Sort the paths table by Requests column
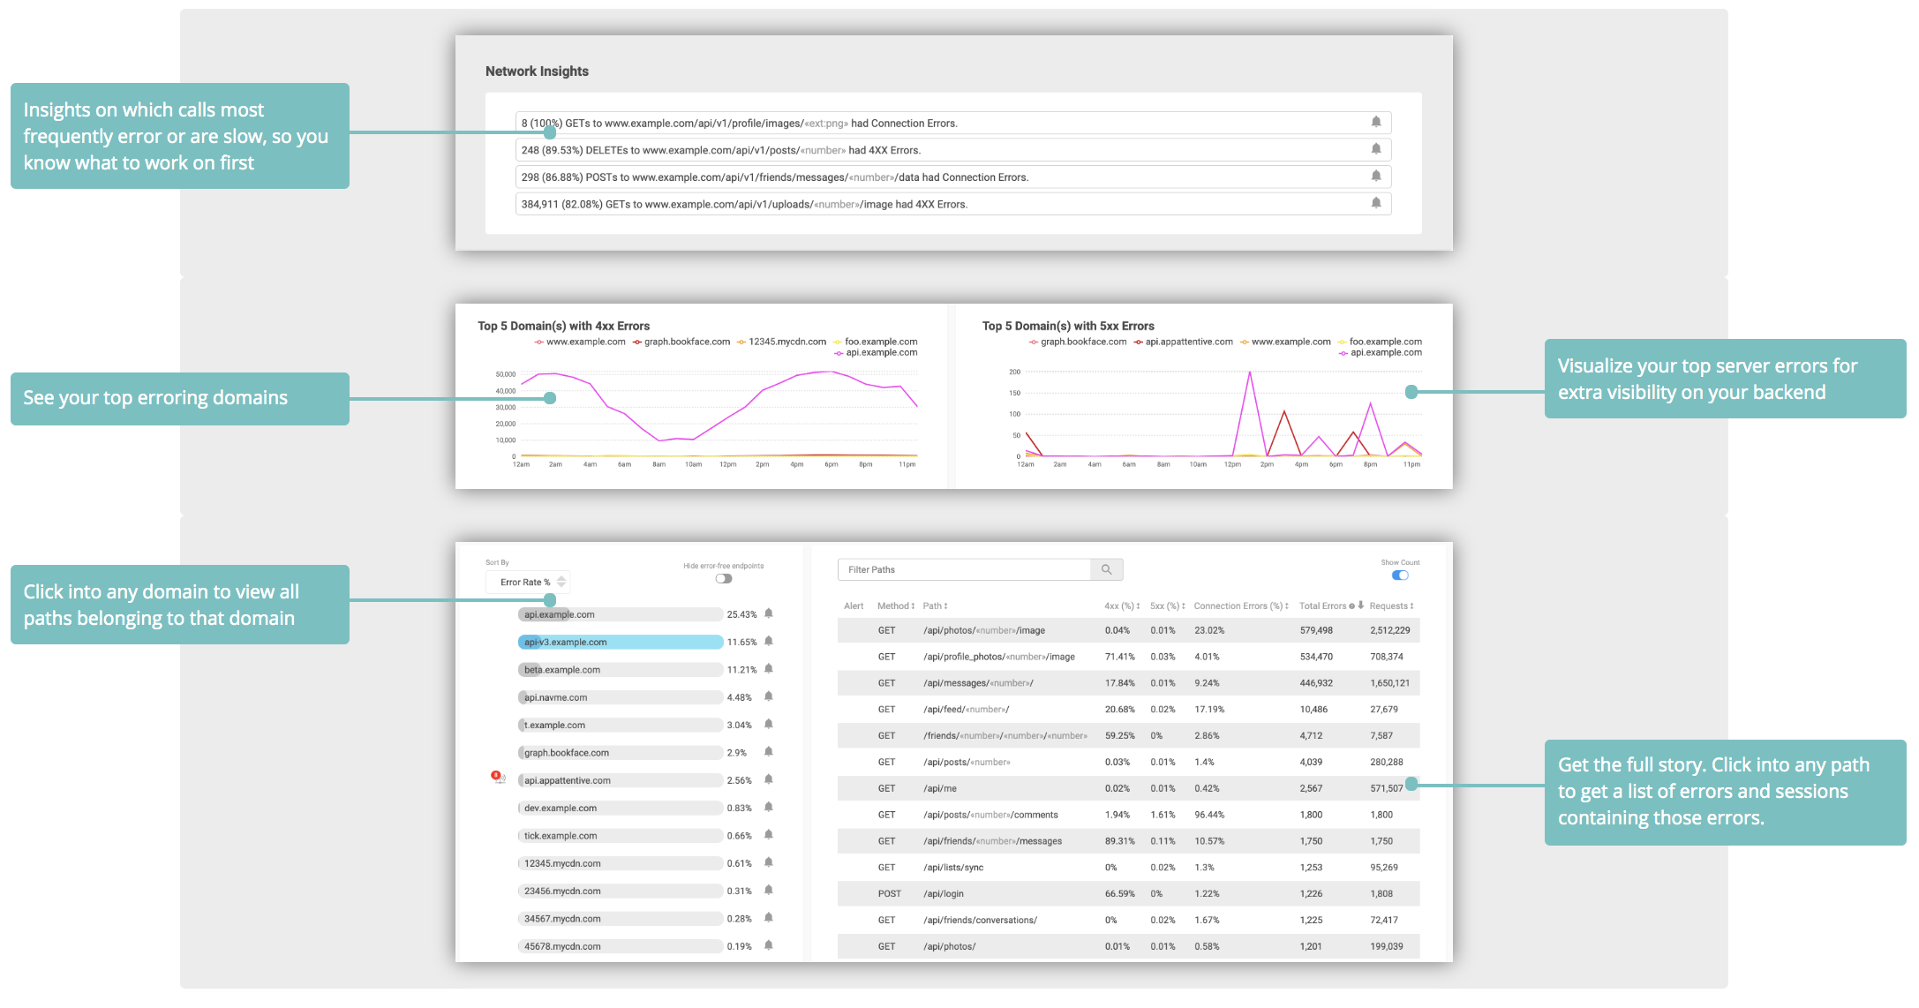Screen dimensions: 1919x1008 [1412, 606]
